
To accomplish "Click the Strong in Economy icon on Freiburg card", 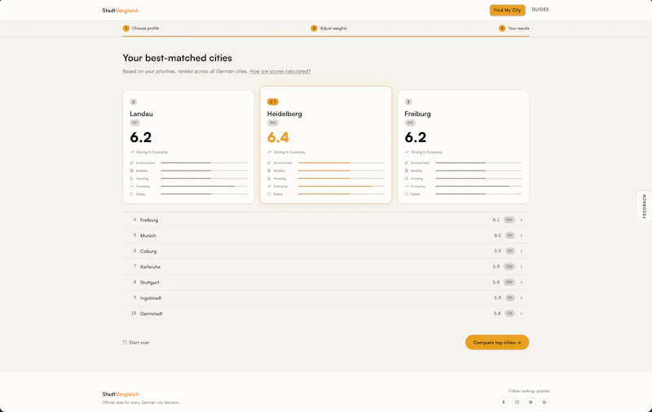I will coord(407,152).
